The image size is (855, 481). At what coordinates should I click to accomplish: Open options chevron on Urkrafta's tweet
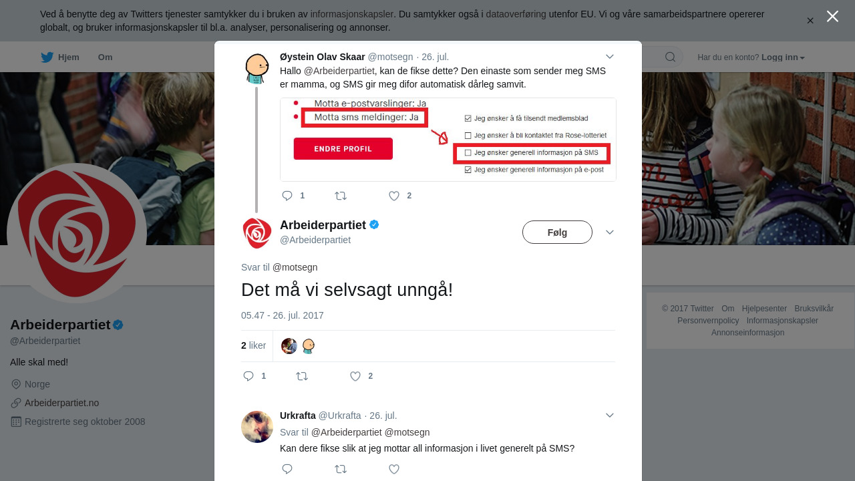tap(609, 415)
